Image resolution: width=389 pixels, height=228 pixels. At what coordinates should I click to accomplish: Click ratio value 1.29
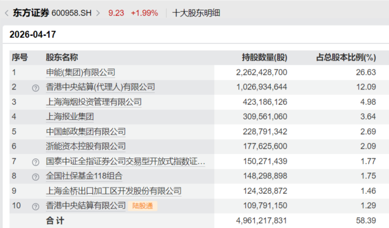coord(369,206)
